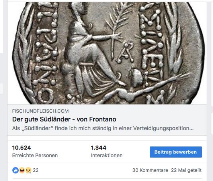Open the reactions count of 22
The image size is (213, 181).
coord(36,170)
